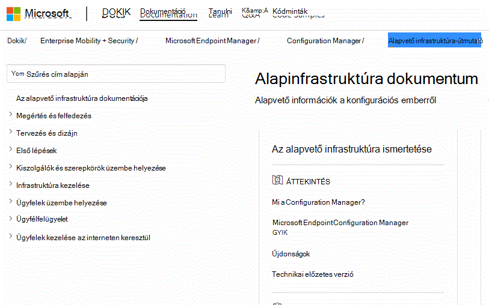Open Technikai előzetes verzió link
This screenshot has height=305, width=489.
point(313,274)
